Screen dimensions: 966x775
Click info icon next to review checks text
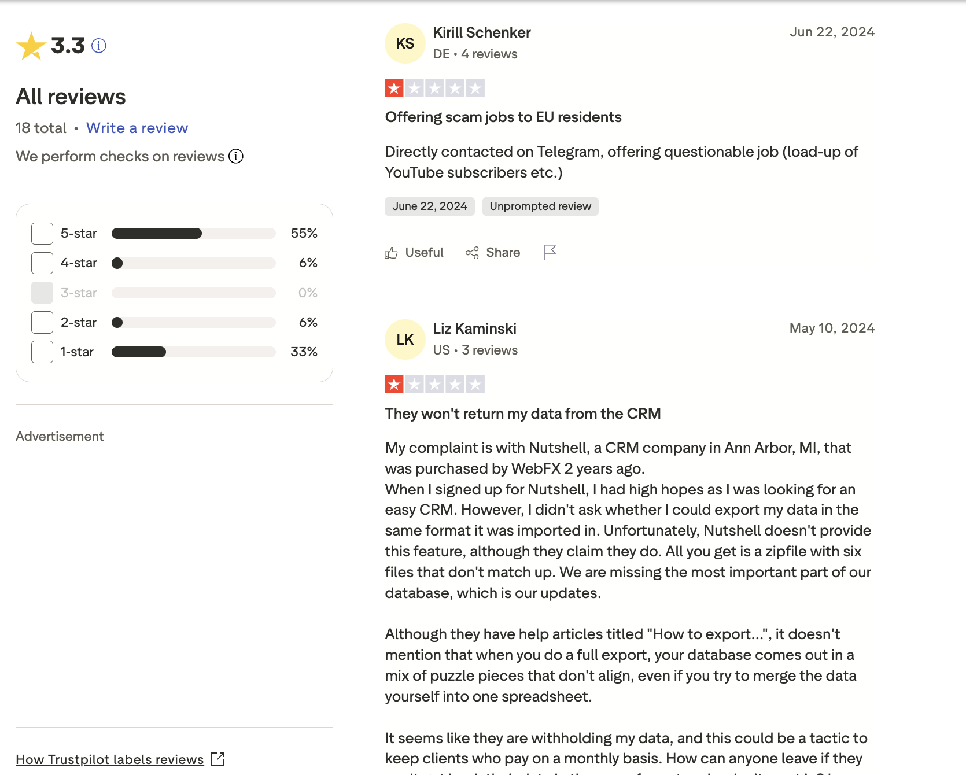coord(236,156)
